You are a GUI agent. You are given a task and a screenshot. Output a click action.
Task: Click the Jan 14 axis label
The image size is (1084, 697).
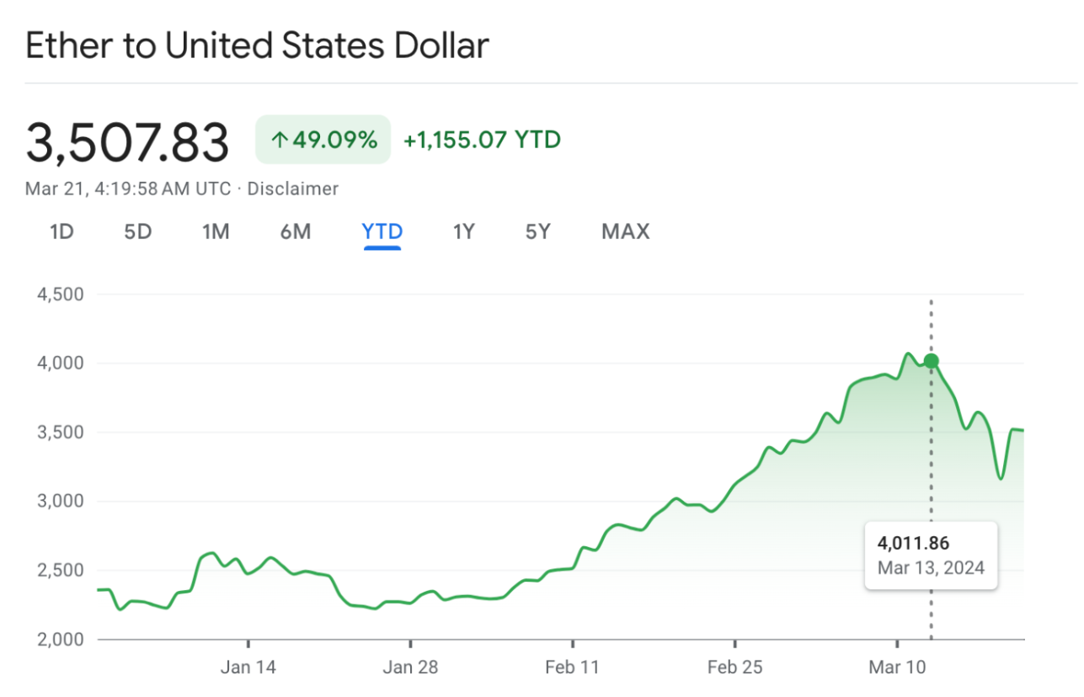pyautogui.click(x=248, y=668)
